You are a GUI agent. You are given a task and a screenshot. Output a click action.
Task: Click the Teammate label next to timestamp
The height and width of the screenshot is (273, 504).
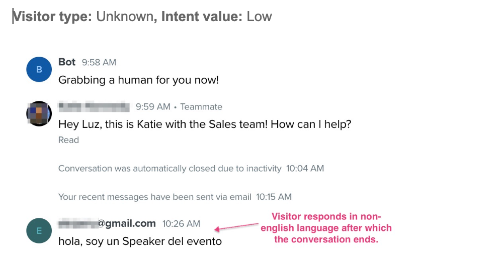pyautogui.click(x=201, y=106)
